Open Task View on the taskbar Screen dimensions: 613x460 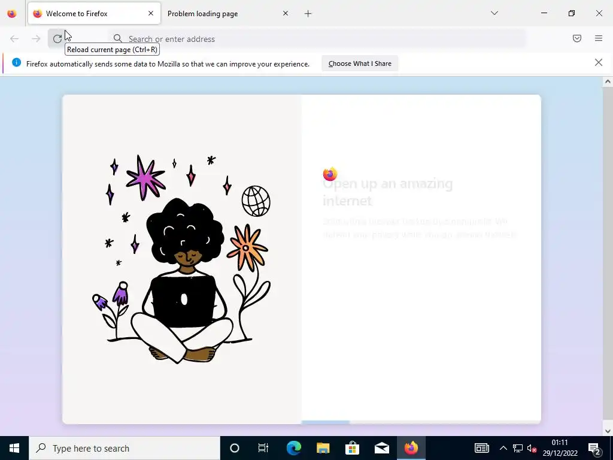[263, 448]
